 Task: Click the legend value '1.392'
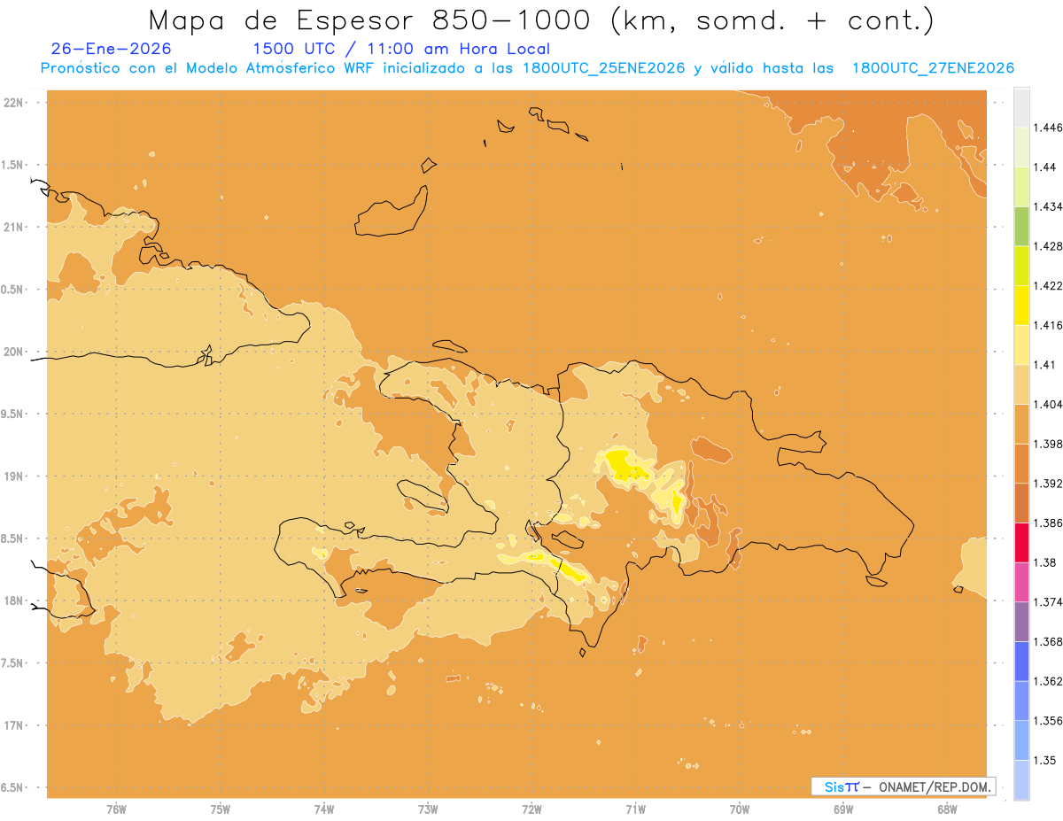click(x=1048, y=484)
